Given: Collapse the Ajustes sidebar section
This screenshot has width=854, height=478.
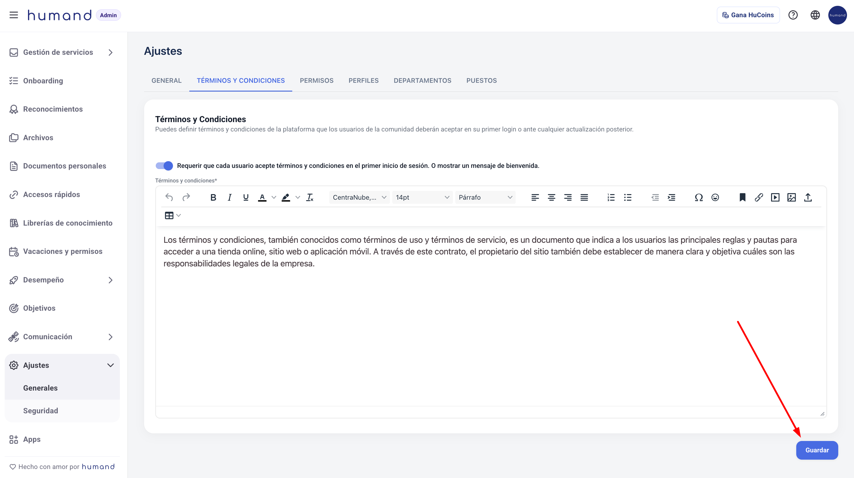Looking at the screenshot, I should click(x=111, y=365).
